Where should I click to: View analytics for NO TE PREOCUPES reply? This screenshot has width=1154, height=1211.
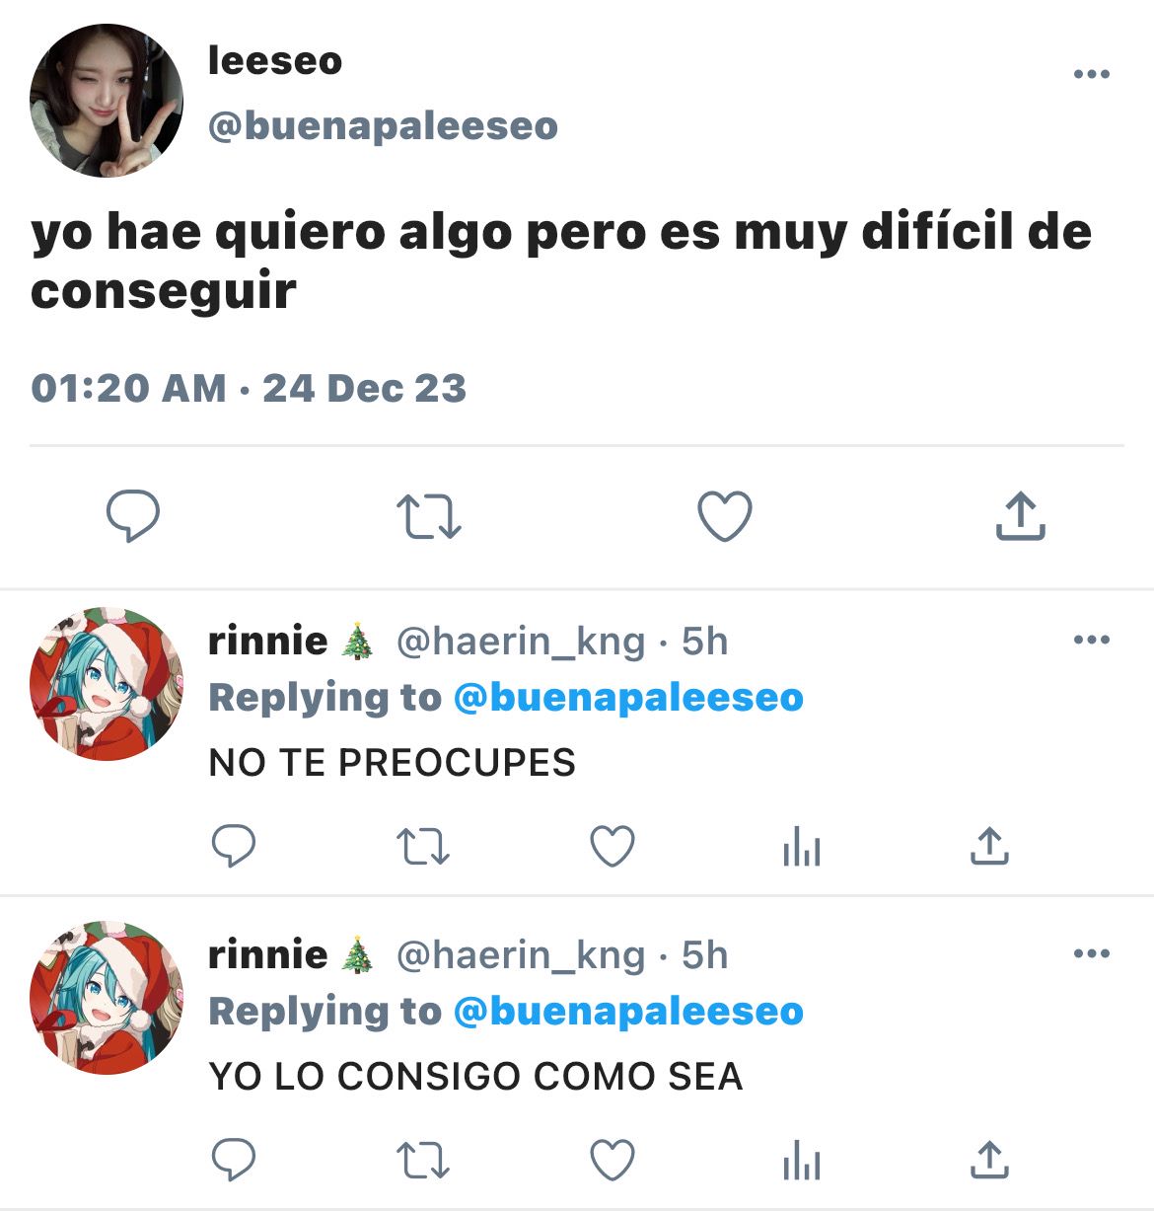pyautogui.click(x=802, y=847)
